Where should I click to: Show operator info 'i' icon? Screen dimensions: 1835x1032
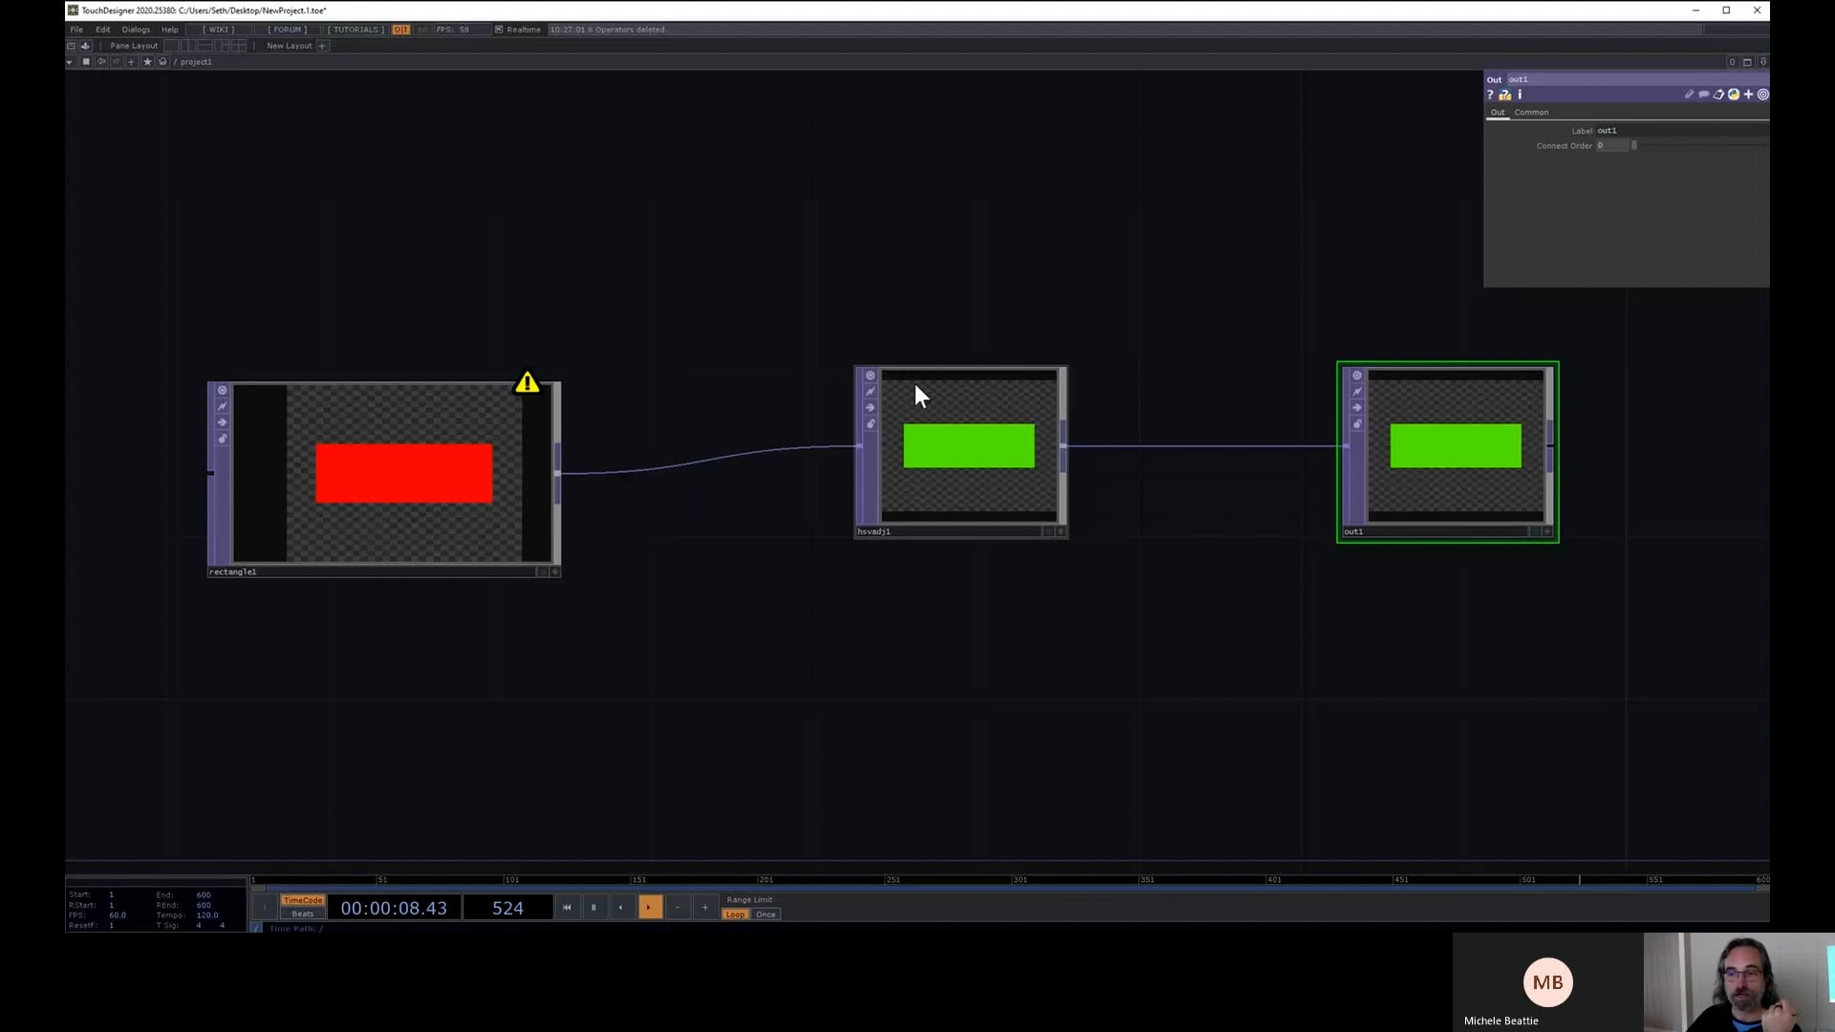pyautogui.click(x=1520, y=95)
